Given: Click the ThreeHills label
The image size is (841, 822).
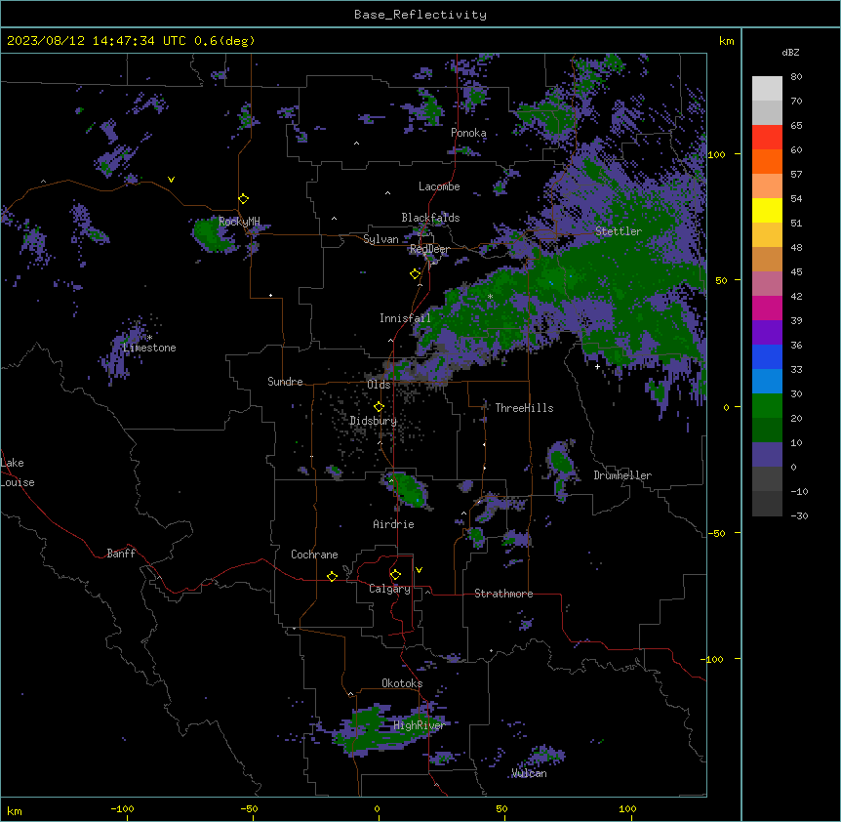Looking at the screenshot, I should click(525, 408).
